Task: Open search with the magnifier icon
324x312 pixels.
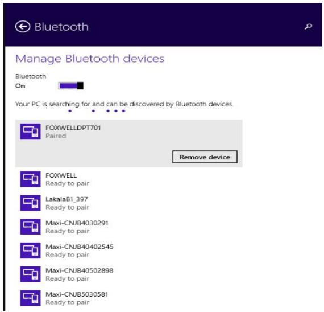Action: coord(308,27)
